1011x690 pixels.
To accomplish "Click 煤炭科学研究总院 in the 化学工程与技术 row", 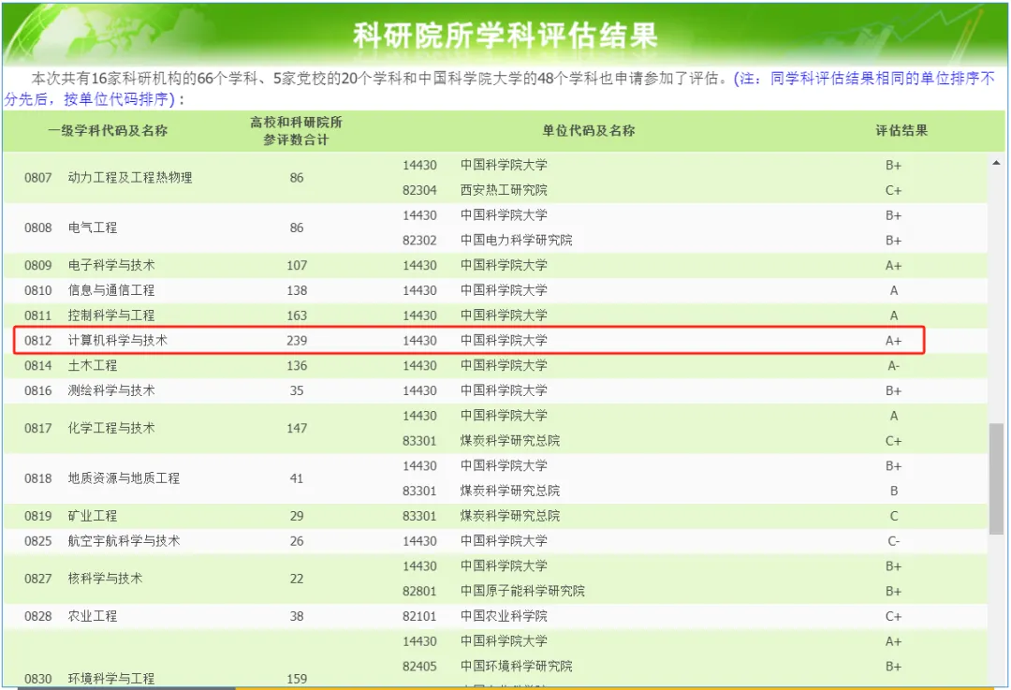I will coord(509,440).
